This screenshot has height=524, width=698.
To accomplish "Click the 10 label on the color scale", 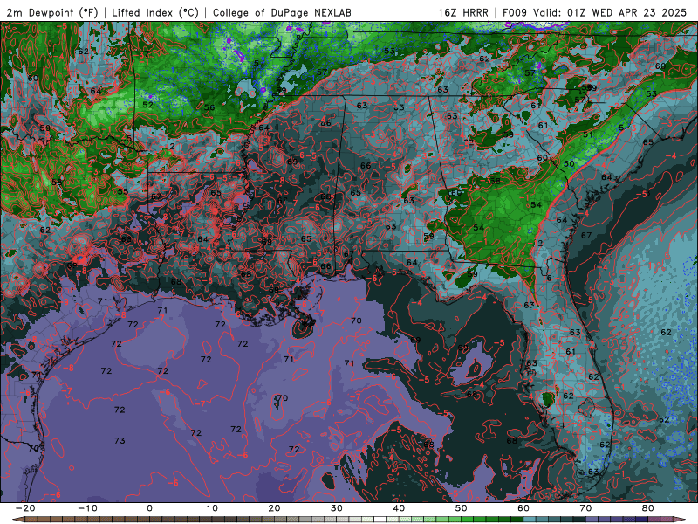I will click(212, 508).
